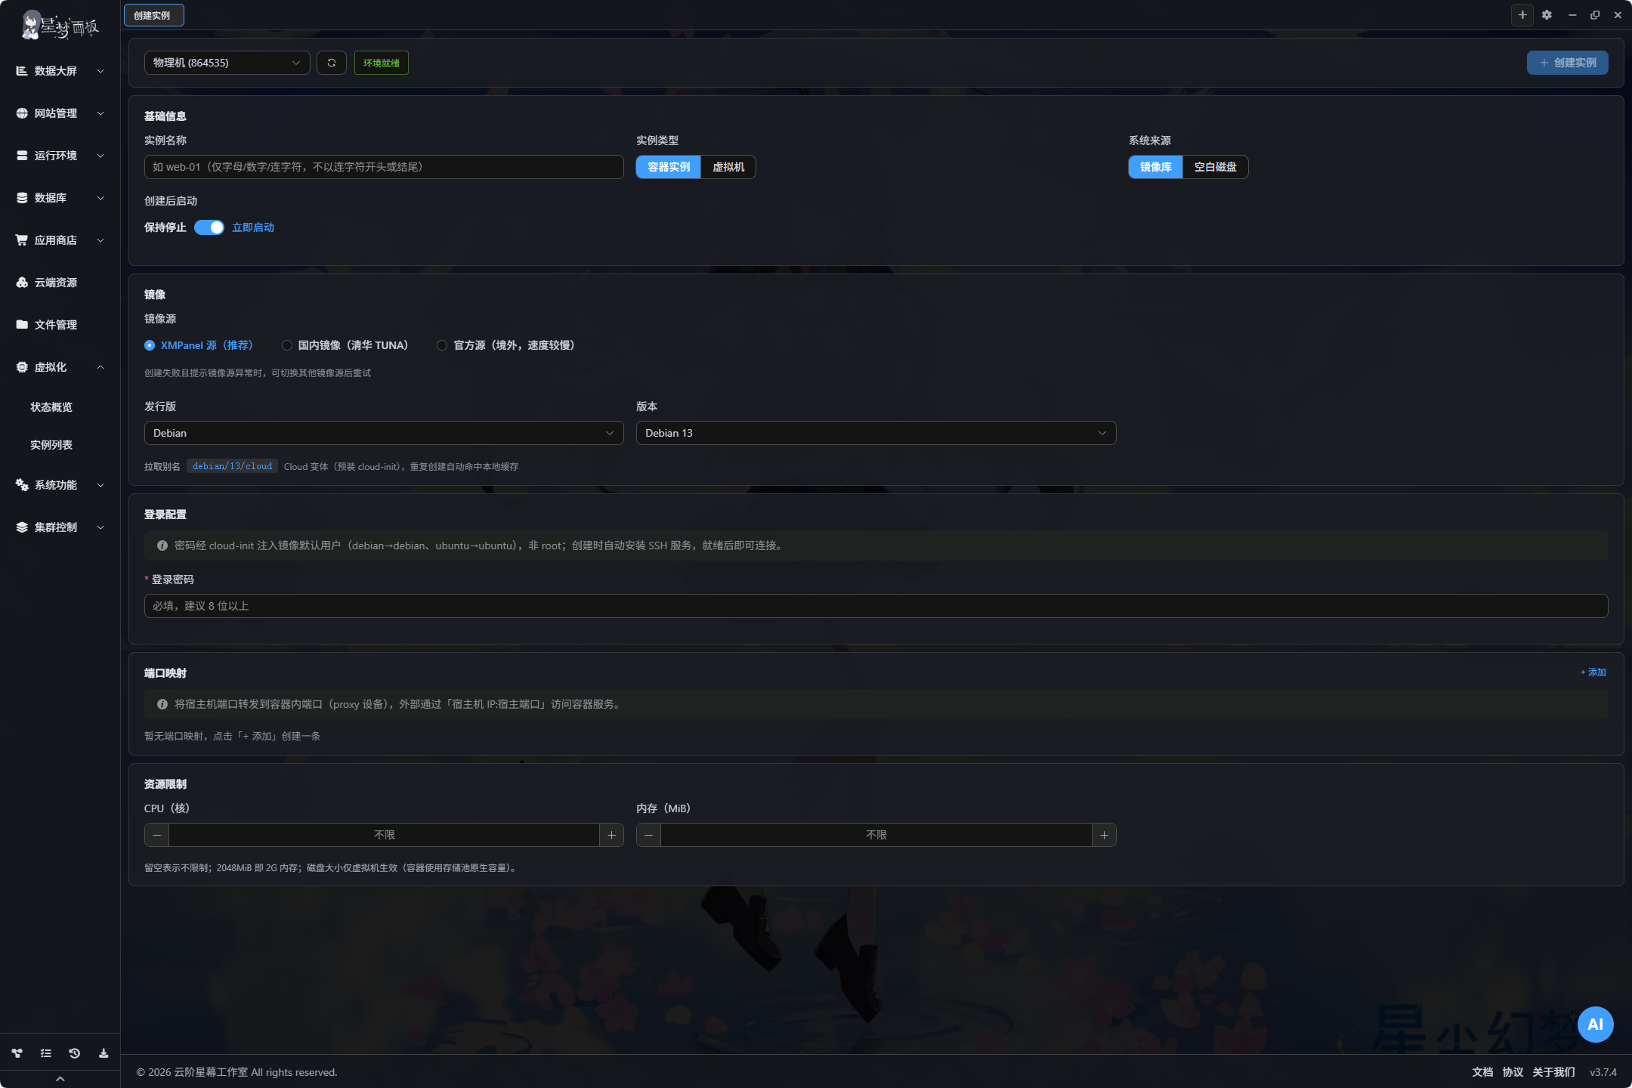Screen dimensions: 1632x1088
Task: Switch instance type to 虚拟机
Action: [x=728, y=167]
